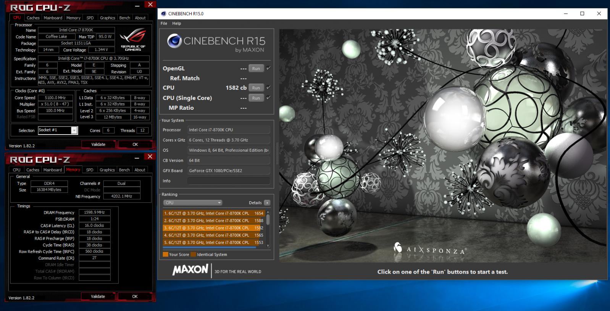Click the NB Frequency value 4202.1 MHz
Viewport: 610px width, 311px height.
coord(122,197)
